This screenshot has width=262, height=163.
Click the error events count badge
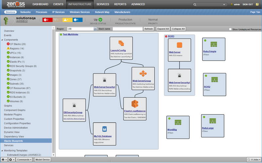click(x=58, y=20)
